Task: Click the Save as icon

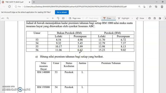Action: (160, 18)
